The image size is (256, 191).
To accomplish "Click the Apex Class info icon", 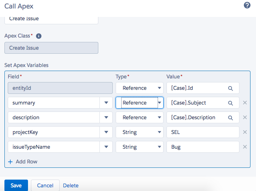I will (39, 36).
